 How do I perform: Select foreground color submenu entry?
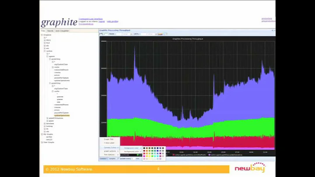pyautogui.click(x=131, y=148)
